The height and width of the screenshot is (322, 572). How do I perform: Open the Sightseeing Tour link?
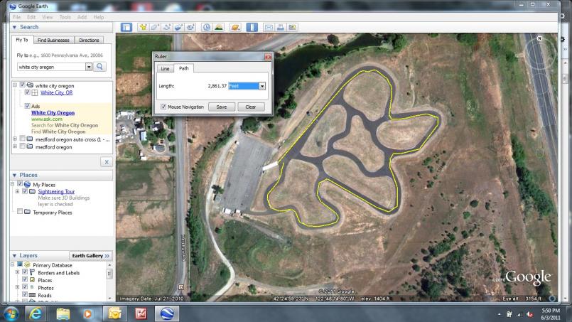pyautogui.click(x=57, y=192)
